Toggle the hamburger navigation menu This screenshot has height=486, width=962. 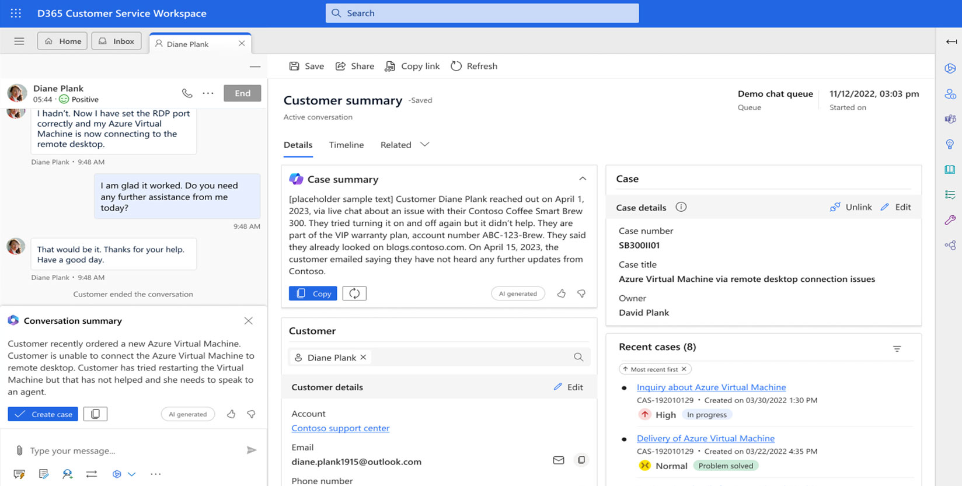pyautogui.click(x=19, y=41)
